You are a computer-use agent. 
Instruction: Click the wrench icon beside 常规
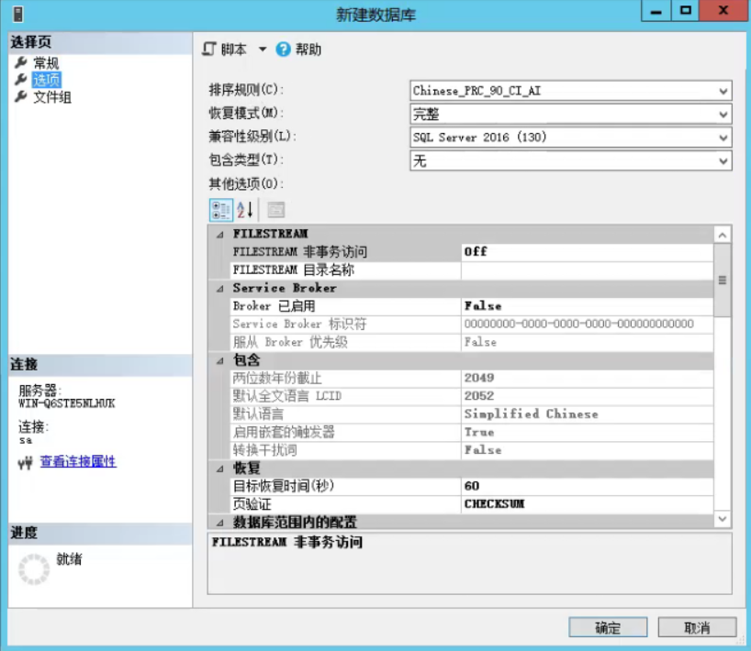(x=20, y=62)
